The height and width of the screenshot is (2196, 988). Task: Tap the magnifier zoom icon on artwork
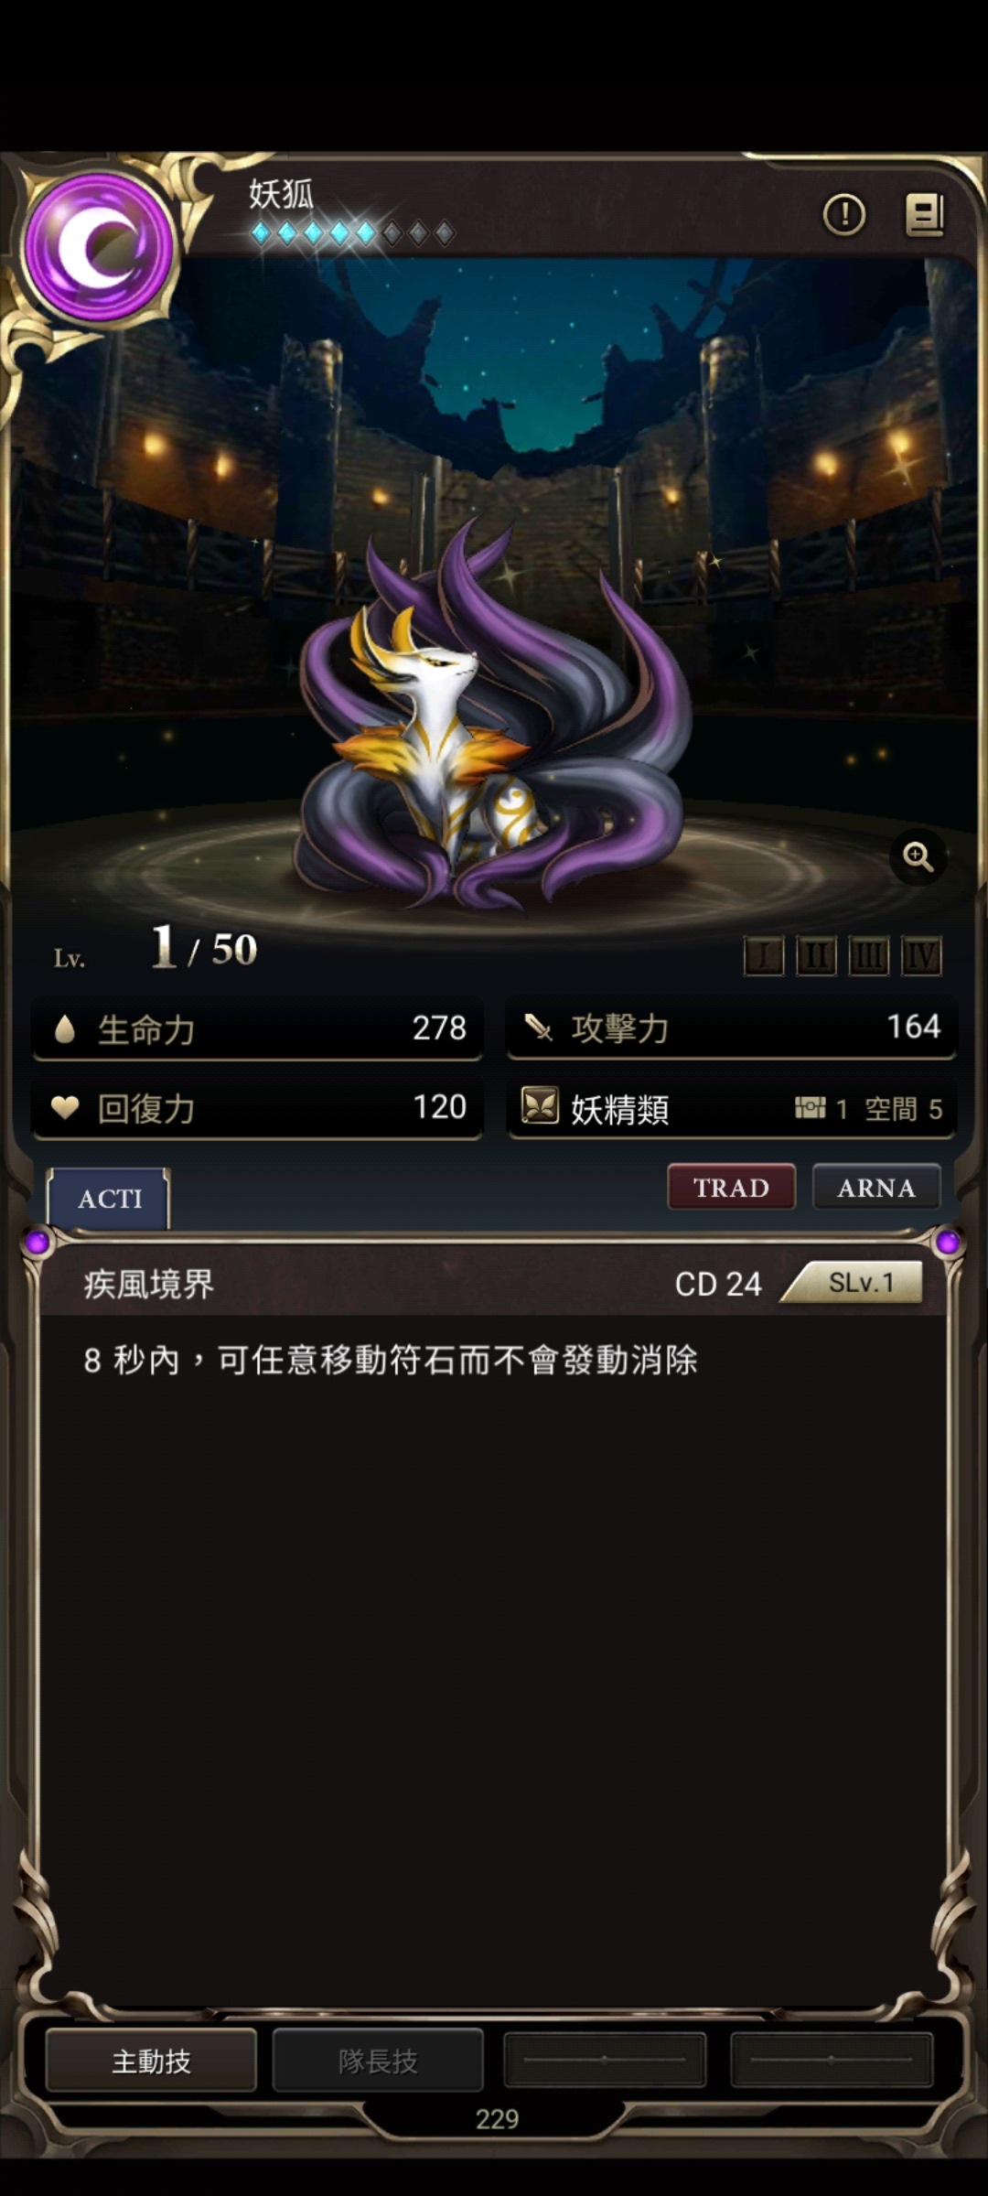(x=918, y=857)
